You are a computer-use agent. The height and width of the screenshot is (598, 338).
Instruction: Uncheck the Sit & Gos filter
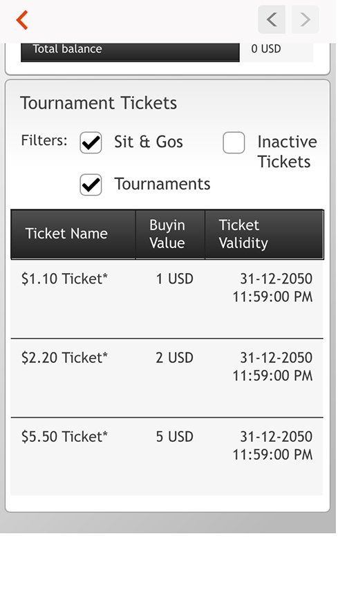(91, 142)
